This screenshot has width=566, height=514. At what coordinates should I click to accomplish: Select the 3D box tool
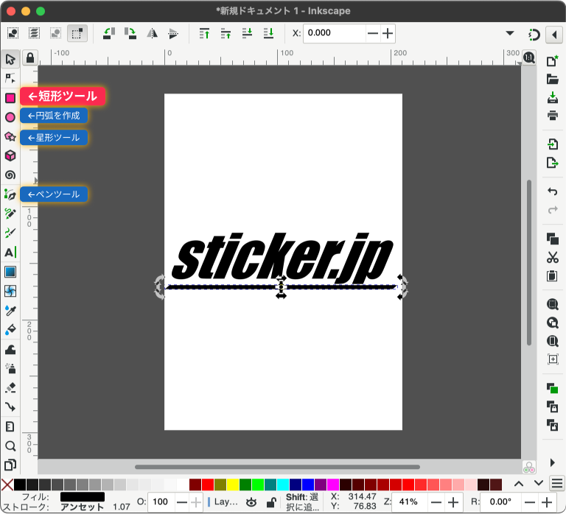[x=10, y=156]
